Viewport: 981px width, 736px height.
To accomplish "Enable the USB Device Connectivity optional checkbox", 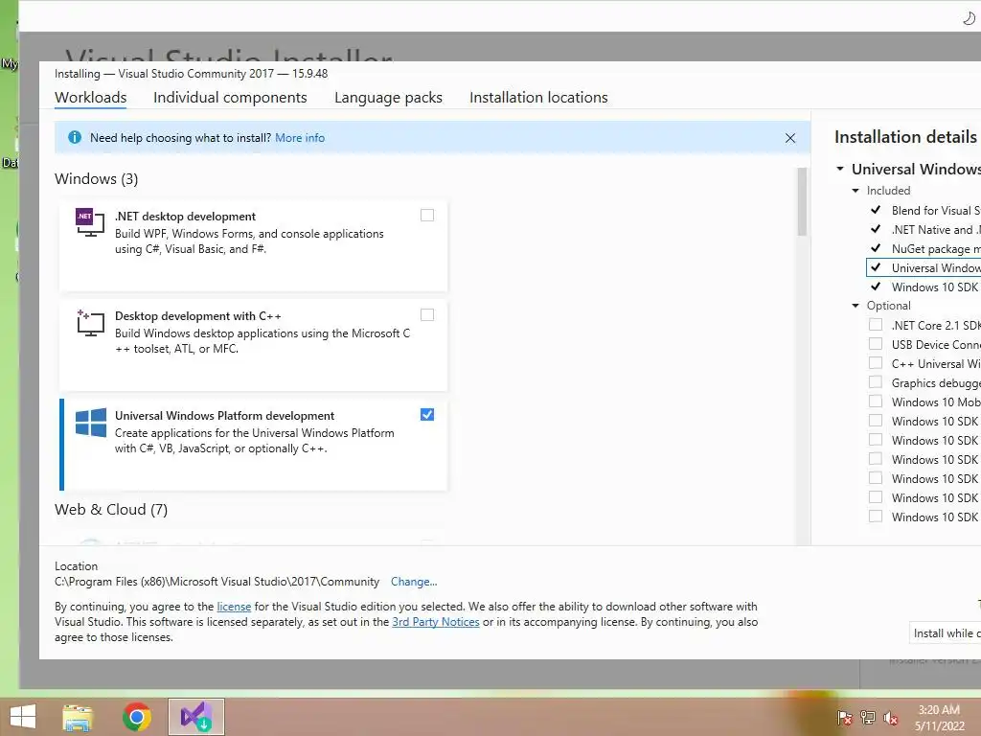I will [x=876, y=344].
